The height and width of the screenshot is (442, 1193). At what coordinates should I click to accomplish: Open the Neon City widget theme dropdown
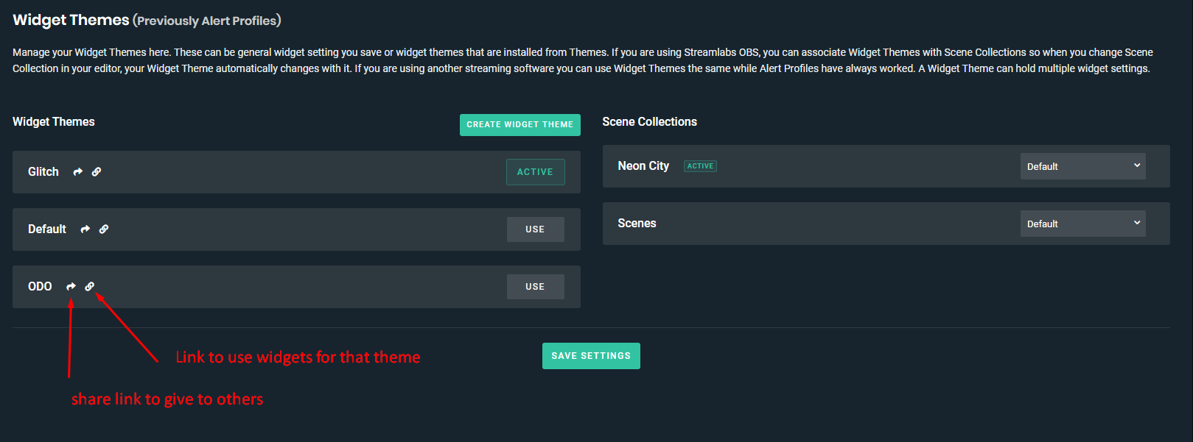click(1082, 166)
